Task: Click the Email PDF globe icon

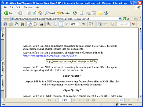Action: tap(17, 24)
